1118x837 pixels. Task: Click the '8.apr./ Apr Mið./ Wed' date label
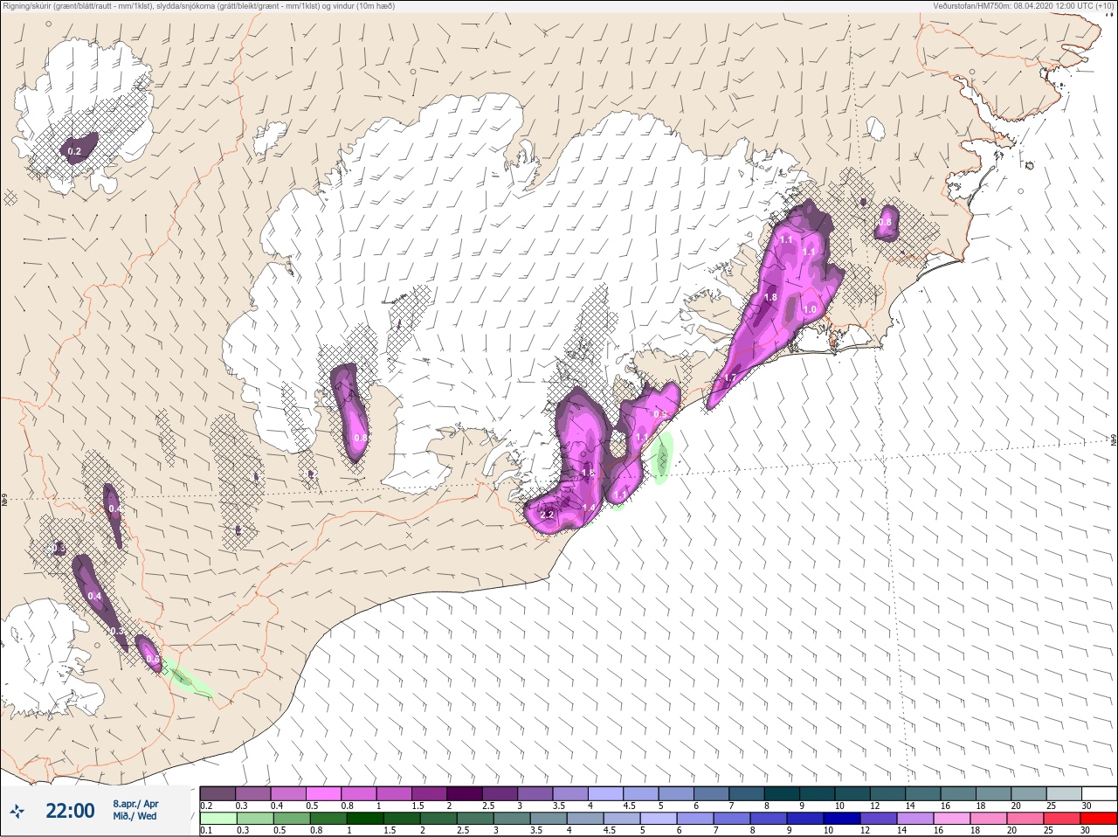pyautogui.click(x=135, y=810)
